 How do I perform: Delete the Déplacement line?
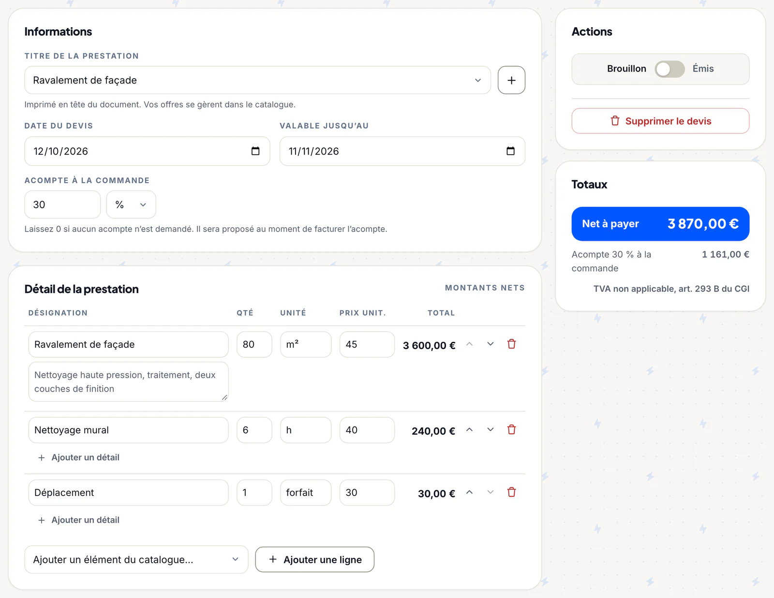[511, 492]
